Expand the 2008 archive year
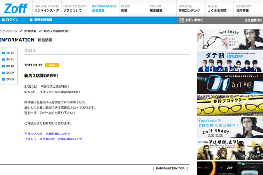Image resolution: width=263 pixels, height=175 pixels. coord(8,79)
